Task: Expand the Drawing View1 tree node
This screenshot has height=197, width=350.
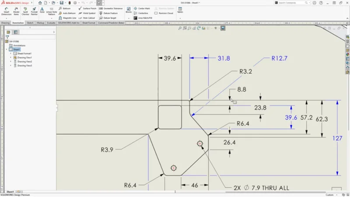Action: (x=10, y=57)
